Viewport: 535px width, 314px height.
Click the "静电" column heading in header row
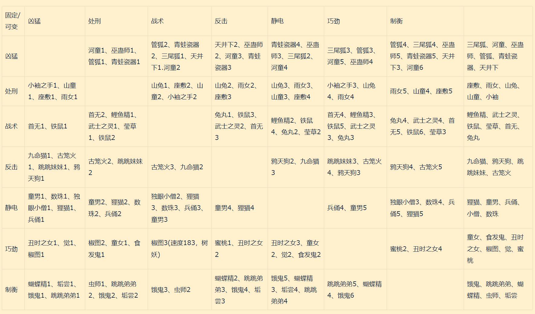click(296, 21)
